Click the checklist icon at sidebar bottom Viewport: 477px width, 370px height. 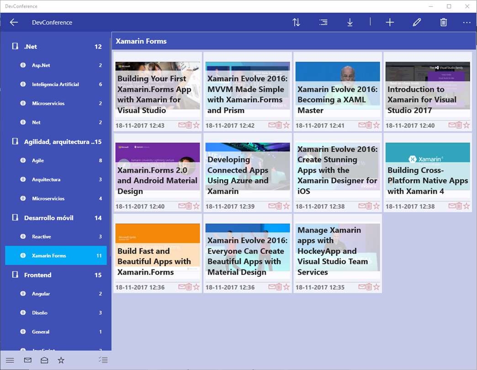103,360
